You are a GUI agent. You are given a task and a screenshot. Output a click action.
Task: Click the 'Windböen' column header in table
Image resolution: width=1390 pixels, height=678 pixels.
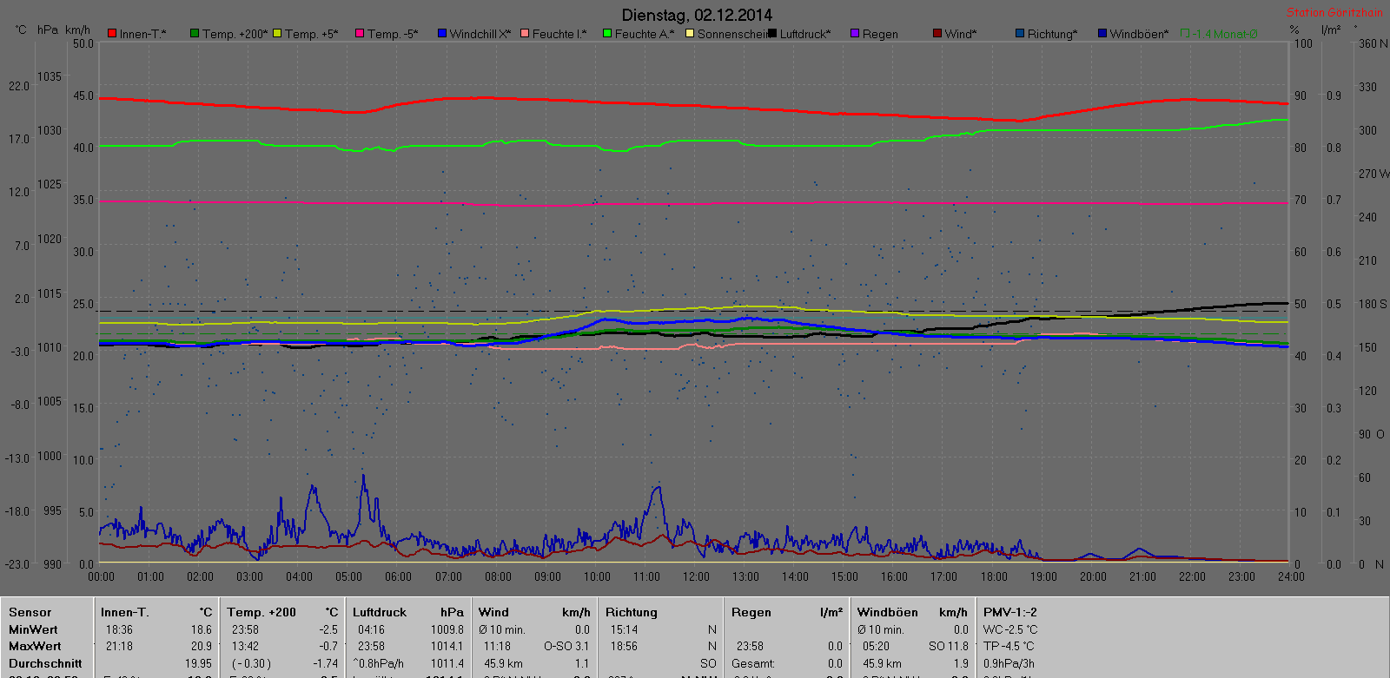click(888, 612)
